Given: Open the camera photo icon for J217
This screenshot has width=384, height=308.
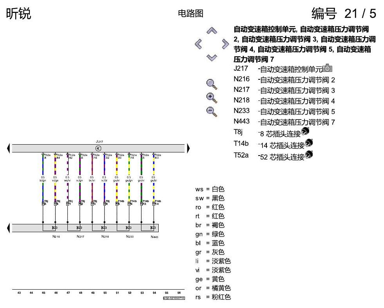Looking at the screenshot, I should click(x=327, y=68).
